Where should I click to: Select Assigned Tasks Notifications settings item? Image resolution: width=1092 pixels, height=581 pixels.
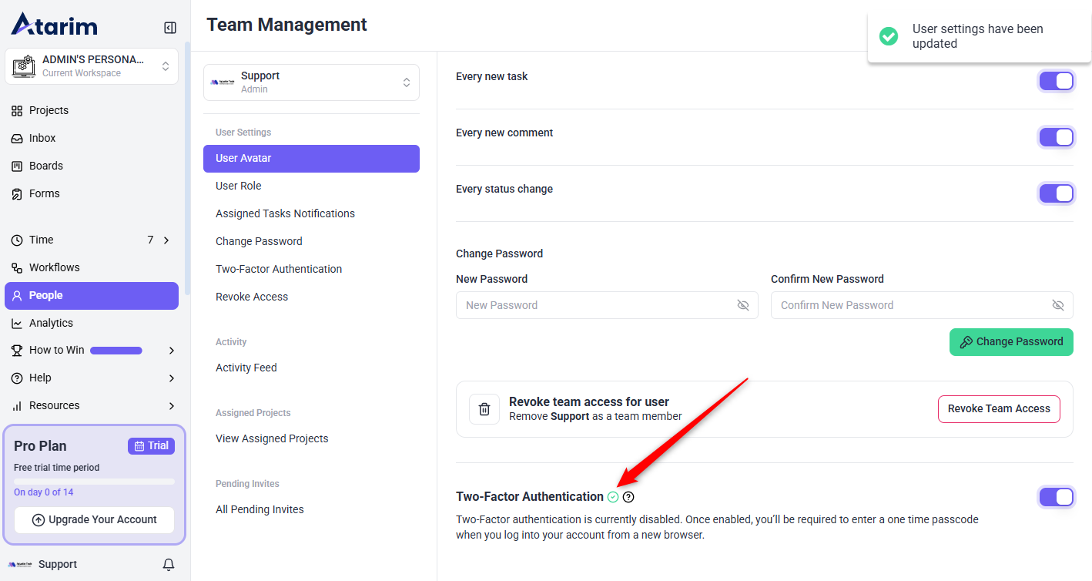coord(285,213)
